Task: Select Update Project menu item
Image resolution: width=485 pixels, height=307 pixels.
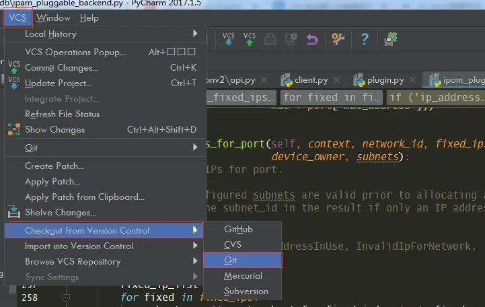Action: [105, 83]
